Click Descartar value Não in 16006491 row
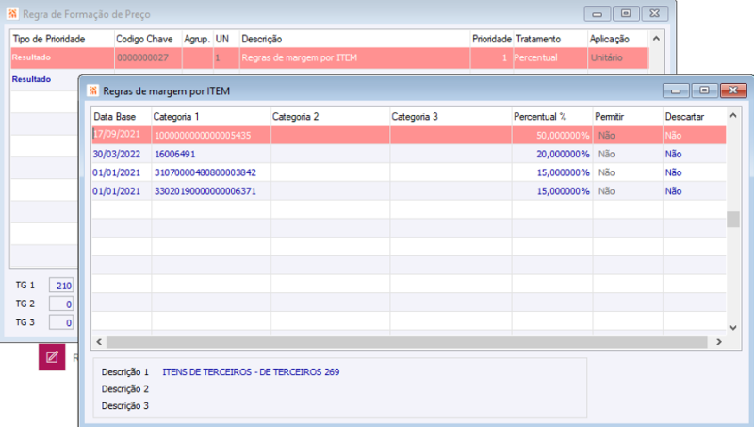 click(673, 154)
